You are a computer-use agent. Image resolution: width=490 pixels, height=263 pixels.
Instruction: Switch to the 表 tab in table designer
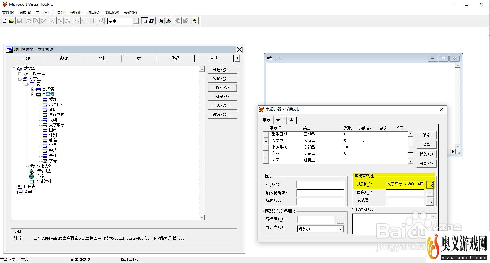tap(291, 120)
